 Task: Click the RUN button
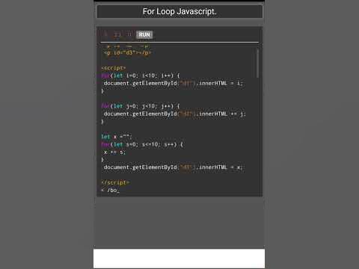[x=144, y=34]
